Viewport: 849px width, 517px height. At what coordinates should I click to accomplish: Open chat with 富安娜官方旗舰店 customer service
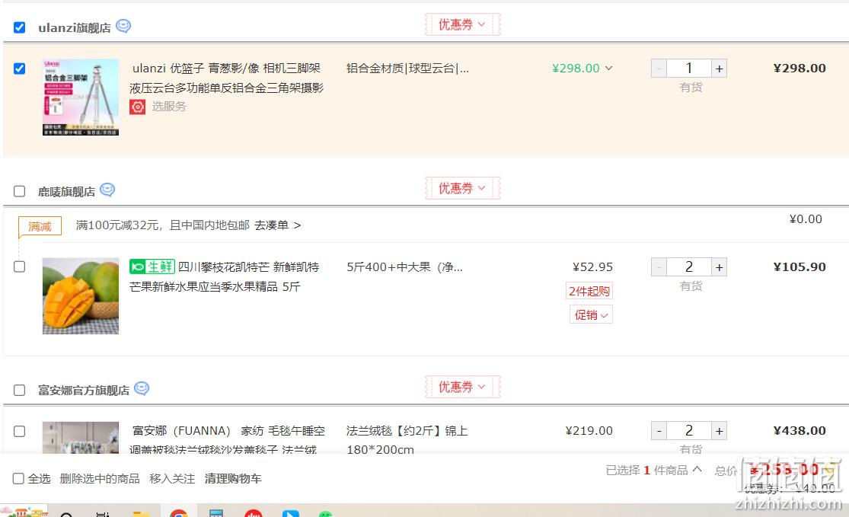tap(142, 388)
